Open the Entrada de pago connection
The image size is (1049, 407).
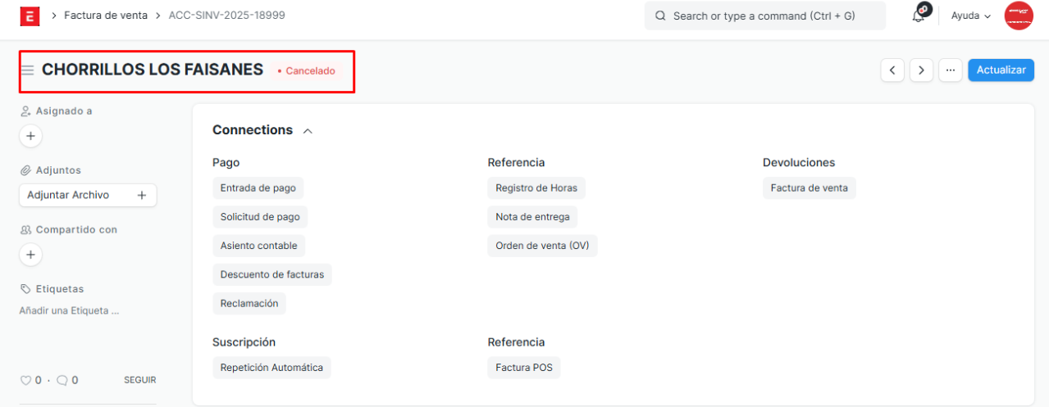(x=258, y=188)
